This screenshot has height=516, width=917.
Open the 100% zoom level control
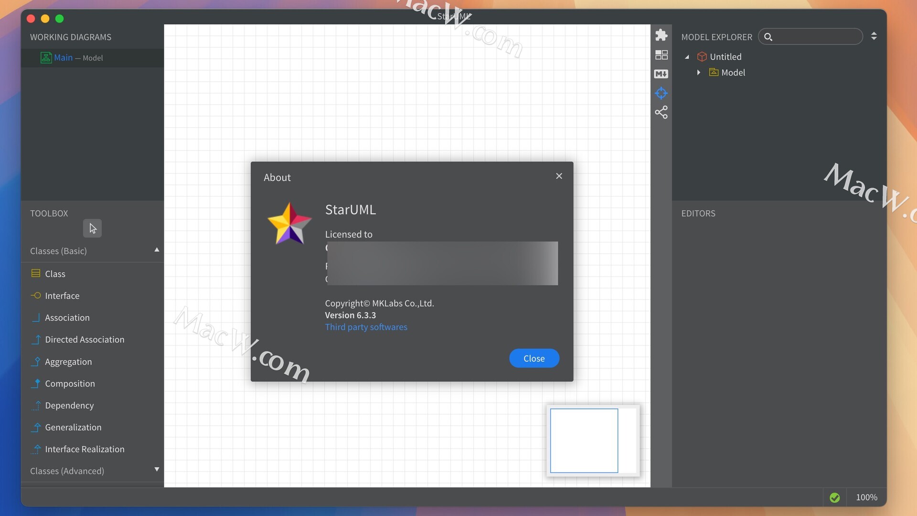866,497
